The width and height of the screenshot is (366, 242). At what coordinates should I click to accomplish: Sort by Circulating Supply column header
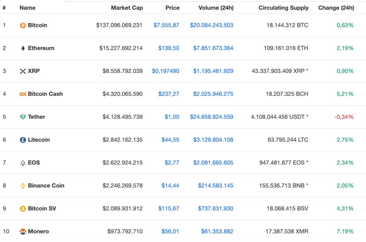click(284, 8)
